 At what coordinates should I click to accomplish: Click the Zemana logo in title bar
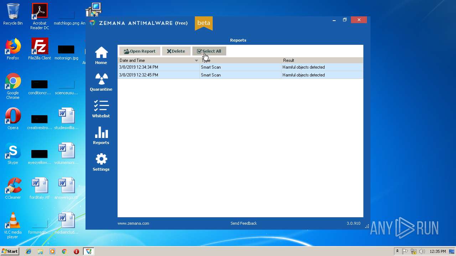point(93,23)
